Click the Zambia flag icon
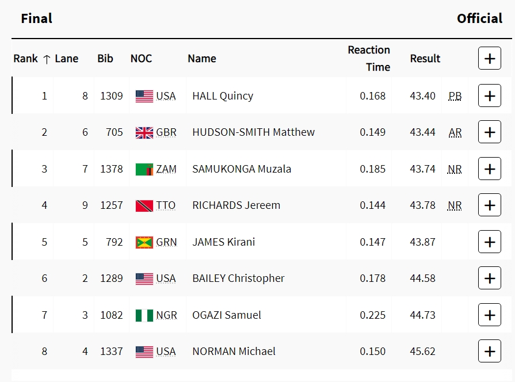 click(x=144, y=170)
